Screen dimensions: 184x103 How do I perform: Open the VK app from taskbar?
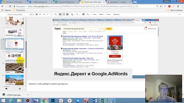click(x=78, y=100)
